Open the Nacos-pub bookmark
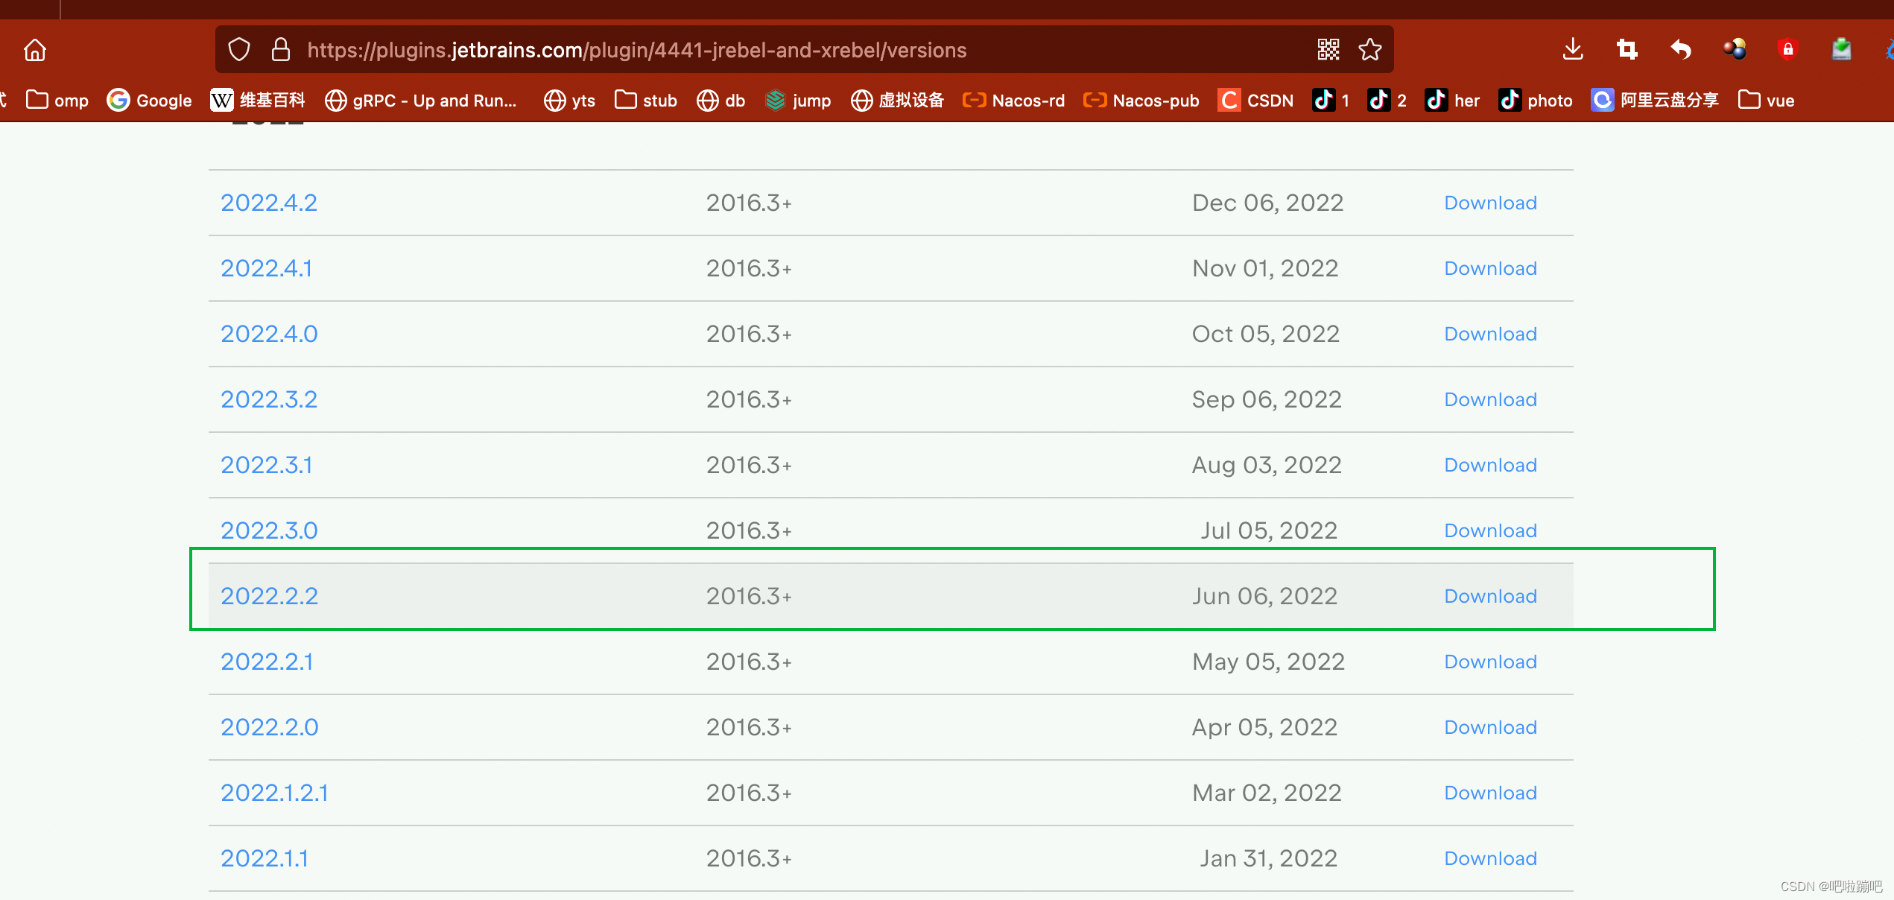This screenshot has width=1894, height=900. (x=1141, y=101)
